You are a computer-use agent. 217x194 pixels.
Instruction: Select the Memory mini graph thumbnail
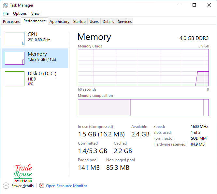[x=15, y=58]
